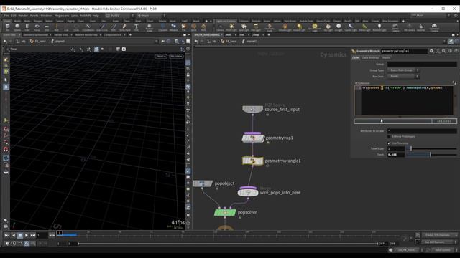Add a Sky Light from the shelf
This screenshot has width=460, height=258.
click(328, 27)
